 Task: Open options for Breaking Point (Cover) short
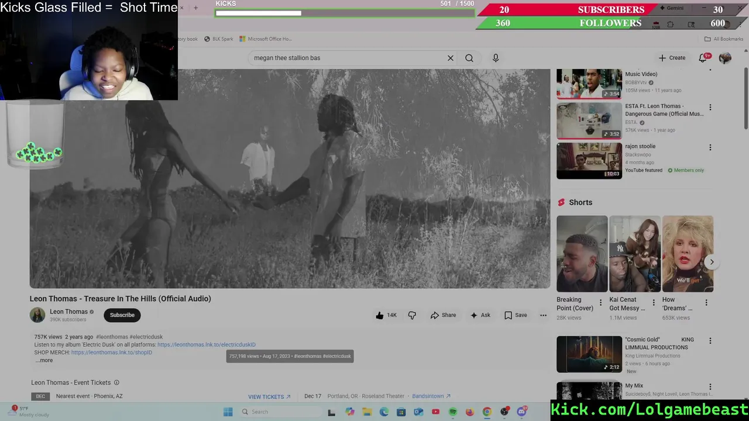tap(600, 303)
